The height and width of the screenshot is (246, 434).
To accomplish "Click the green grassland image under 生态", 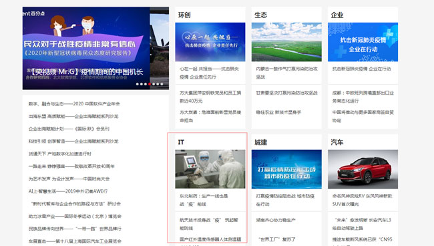I will point(286,42).
